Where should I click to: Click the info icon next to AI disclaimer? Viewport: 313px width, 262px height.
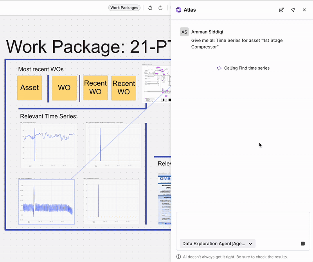pyautogui.click(x=179, y=257)
